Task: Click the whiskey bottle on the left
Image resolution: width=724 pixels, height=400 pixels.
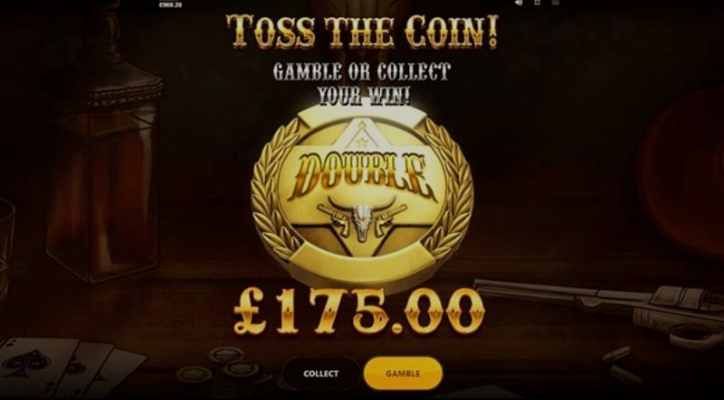Action: [105, 147]
